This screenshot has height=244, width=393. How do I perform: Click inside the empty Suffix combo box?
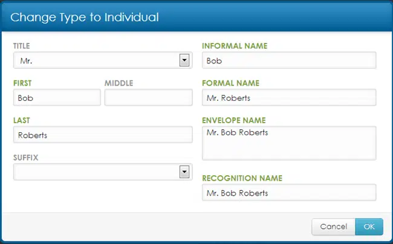click(x=97, y=172)
